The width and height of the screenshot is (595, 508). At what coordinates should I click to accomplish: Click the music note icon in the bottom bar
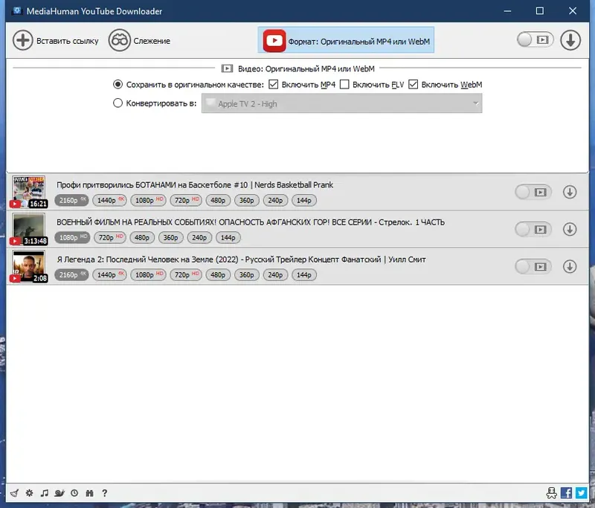(45, 493)
